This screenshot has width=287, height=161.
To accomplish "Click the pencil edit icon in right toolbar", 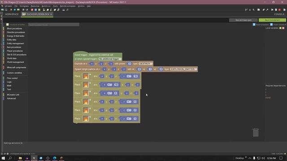I will tap(264, 10).
